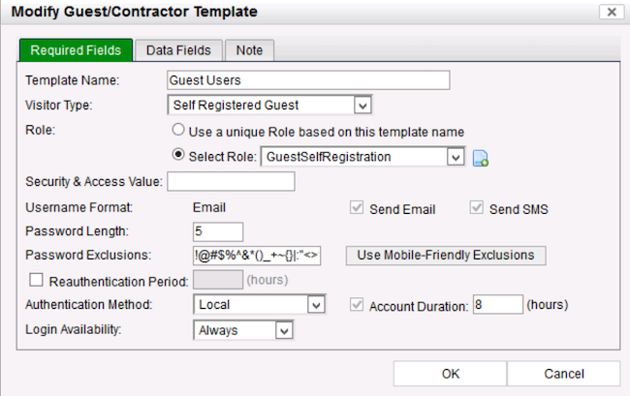Viewport: 630px width, 396px height.
Task: Open the Note tab
Action: pos(250,49)
